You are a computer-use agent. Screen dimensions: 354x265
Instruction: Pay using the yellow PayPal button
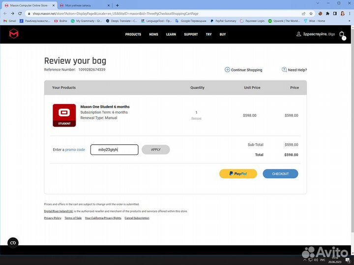[x=238, y=174]
